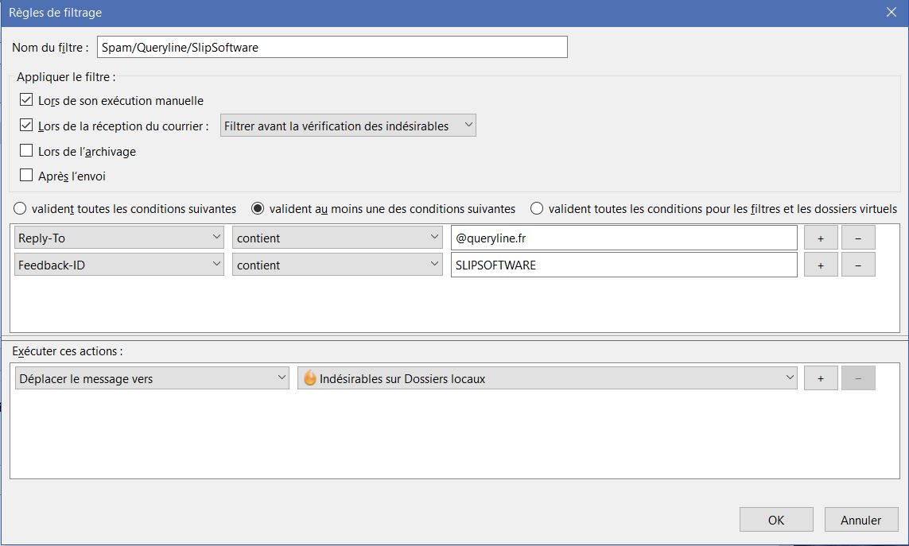
Task: Add a condition after the Reply-To row
Action: [820, 238]
